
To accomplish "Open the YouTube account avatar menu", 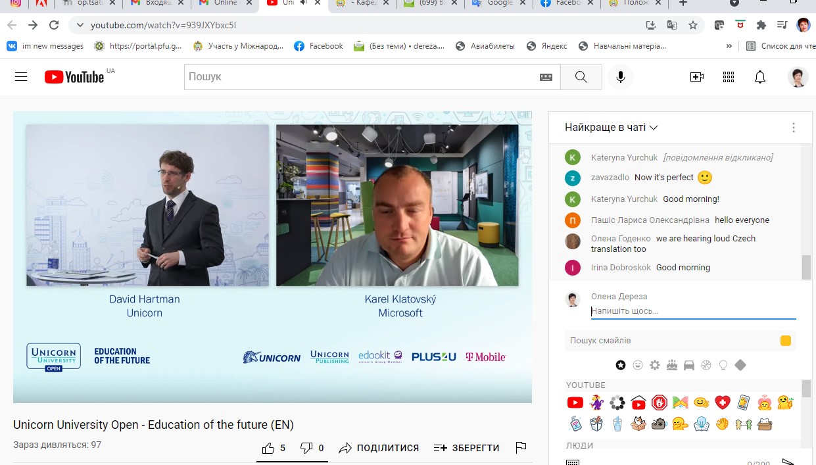I will point(798,77).
